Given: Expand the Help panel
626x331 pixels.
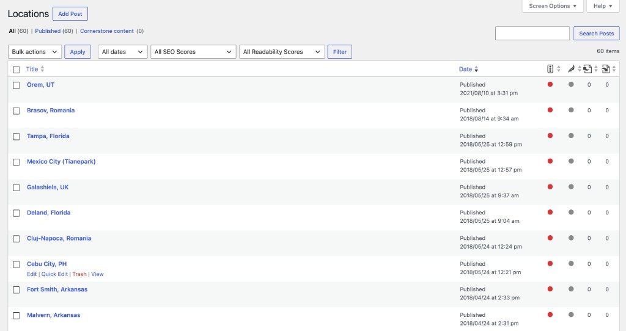Looking at the screenshot, I should click(x=602, y=6).
